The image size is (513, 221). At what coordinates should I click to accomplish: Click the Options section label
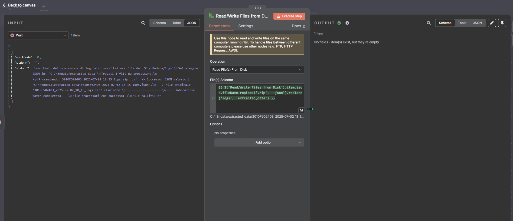216,124
